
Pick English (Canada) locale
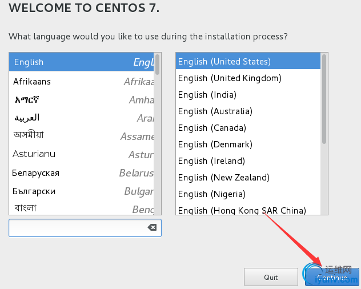pos(248,128)
